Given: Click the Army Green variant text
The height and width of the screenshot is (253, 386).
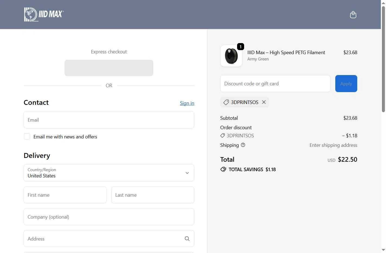Looking at the screenshot, I should [x=258, y=59].
